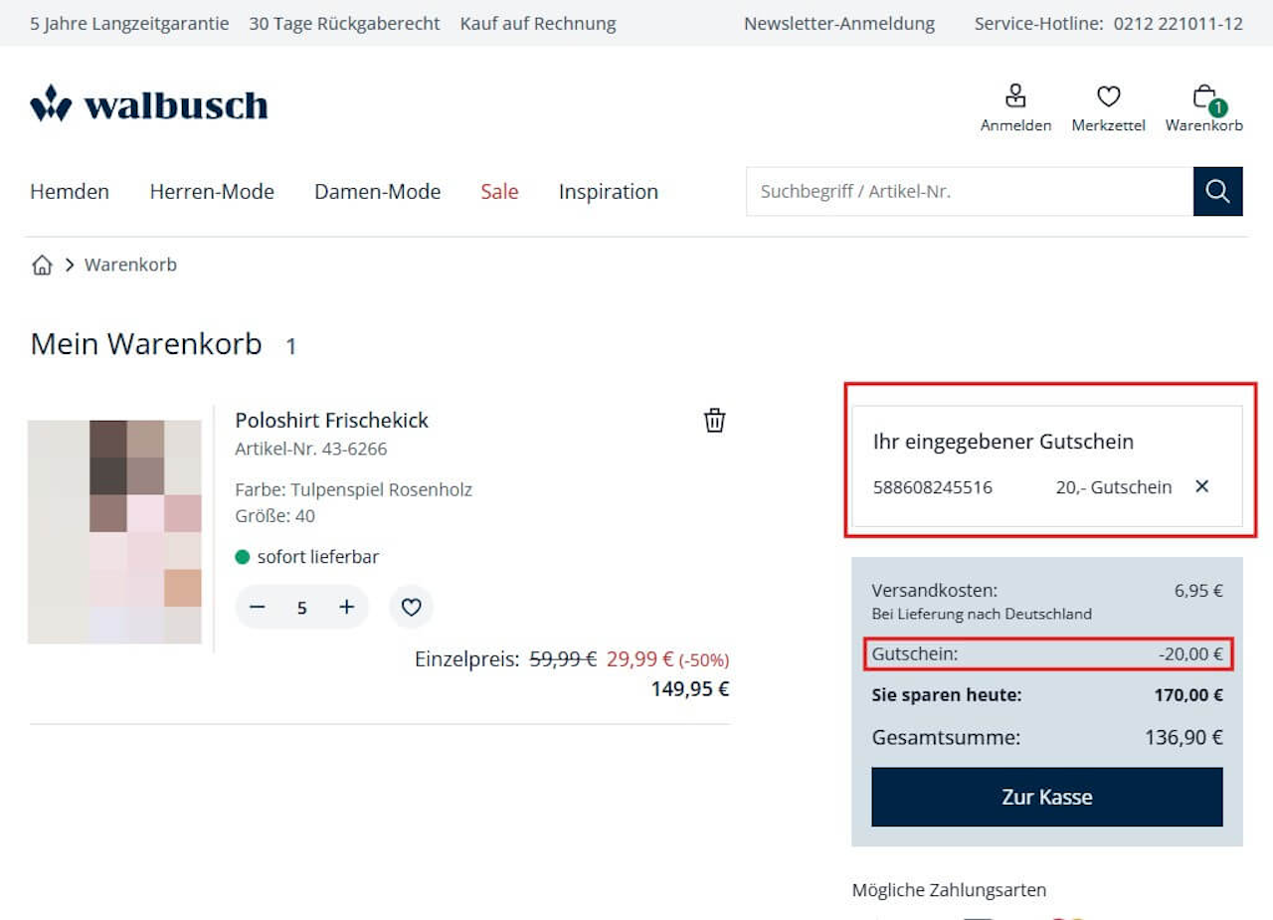Click Kauf auf Rechnung link
This screenshot has width=1273, height=920.
click(538, 23)
